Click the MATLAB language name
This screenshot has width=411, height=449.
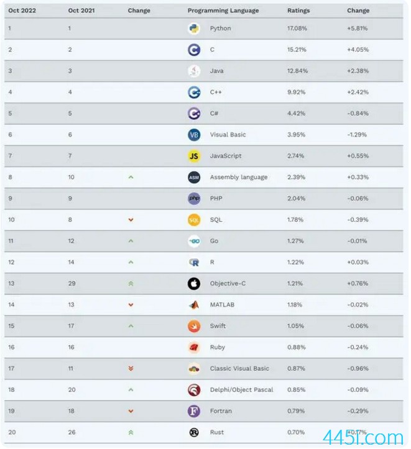click(222, 305)
